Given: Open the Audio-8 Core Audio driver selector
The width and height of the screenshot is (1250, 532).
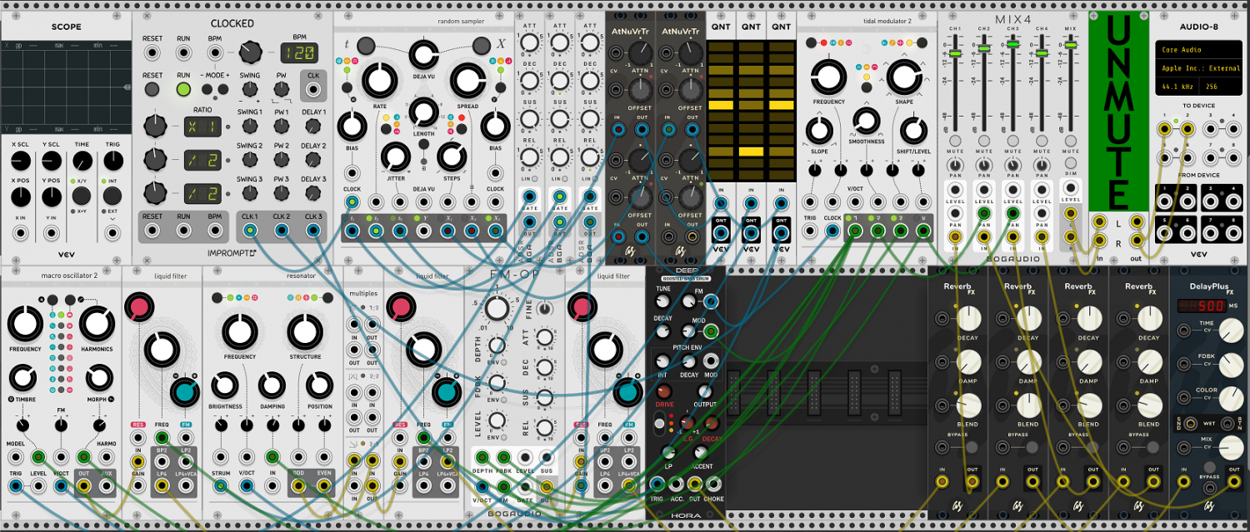Looking at the screenshot, I should click(x=1197, y=51).
